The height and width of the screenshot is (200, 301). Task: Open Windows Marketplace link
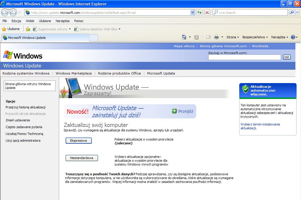(x=74, y=73)
